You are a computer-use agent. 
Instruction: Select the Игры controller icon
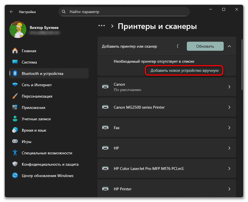coord(16,141)
